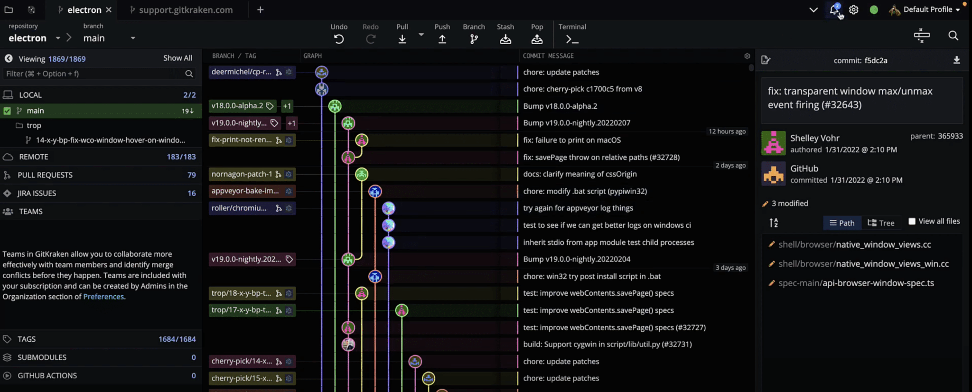This screenshot has width=972, height=392.
Task: Click in the Filter input field
Action: (x=94, y=74)
